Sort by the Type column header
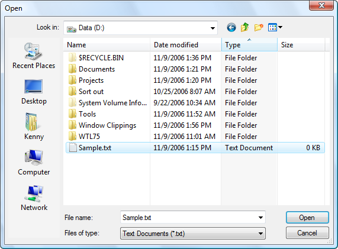The height and width of the screenshot is (249, 338). pyautogui.click(x=249, y=45)
